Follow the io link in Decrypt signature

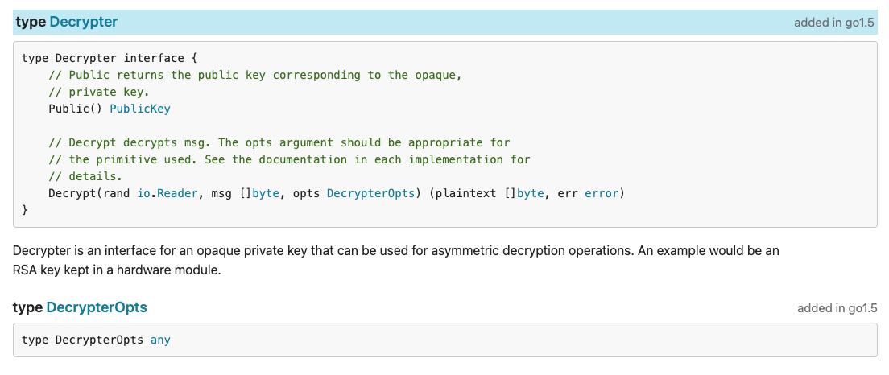pyautogui.click(x=144, y=194)
